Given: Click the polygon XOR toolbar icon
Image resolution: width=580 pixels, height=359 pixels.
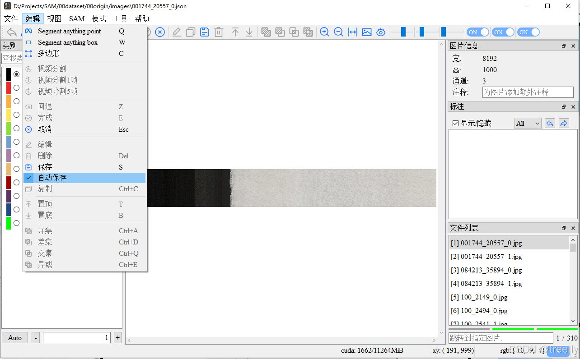Looking at the screenshot, I should tap(308, 32).
